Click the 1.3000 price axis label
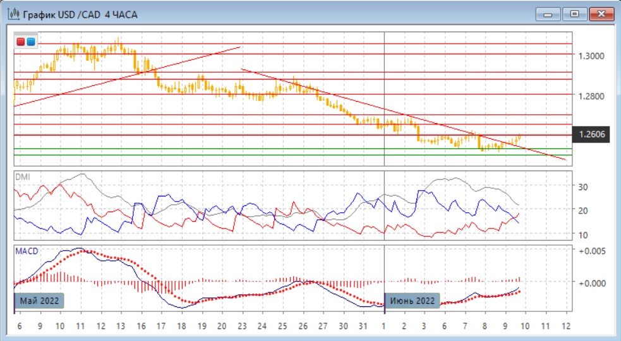Screen dimensions: 621x341 tap(590, 56)
